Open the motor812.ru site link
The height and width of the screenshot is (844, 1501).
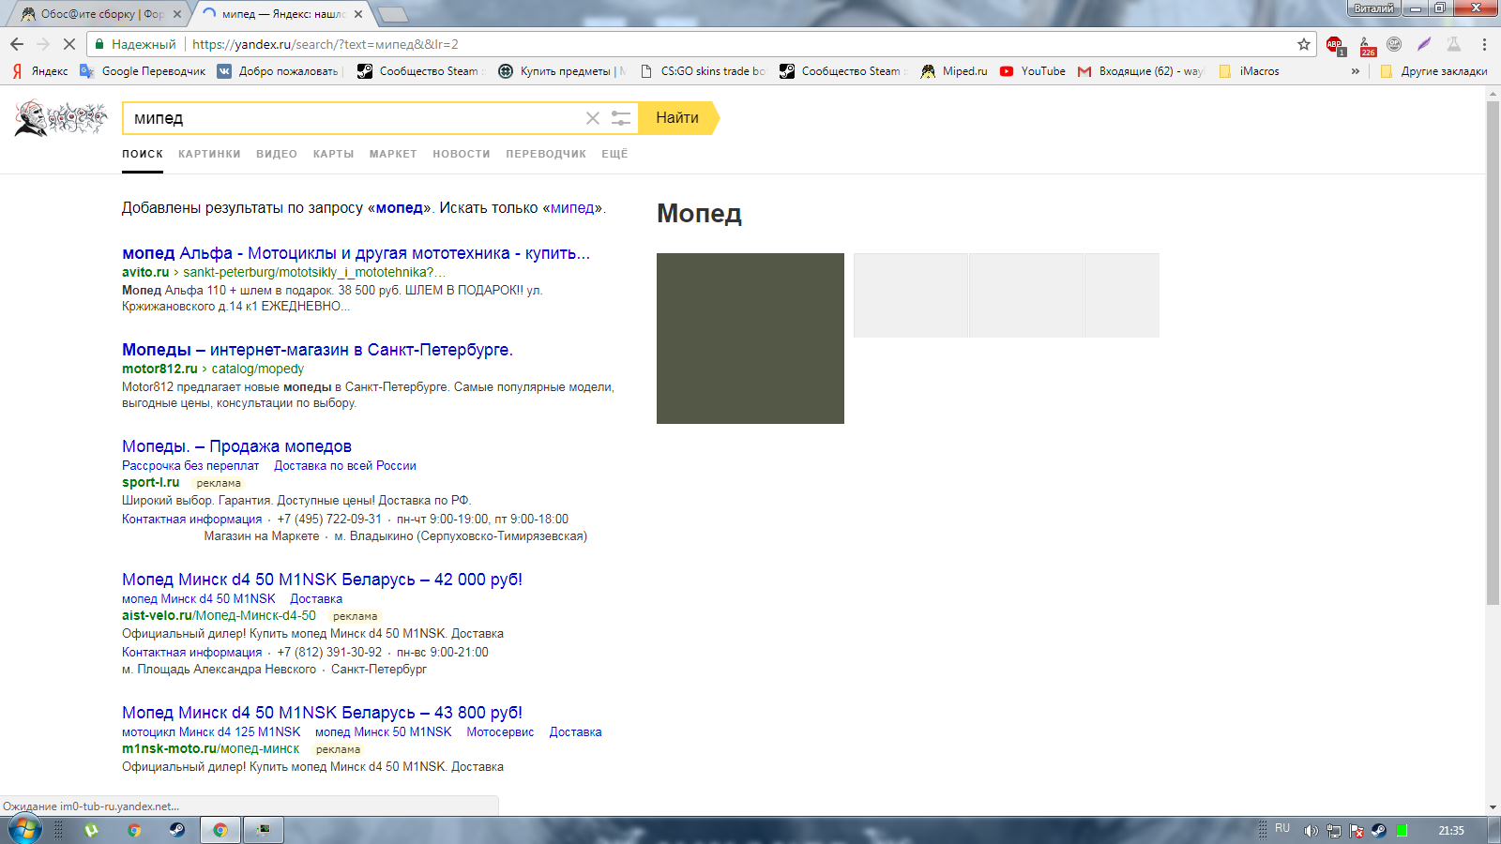159,369
